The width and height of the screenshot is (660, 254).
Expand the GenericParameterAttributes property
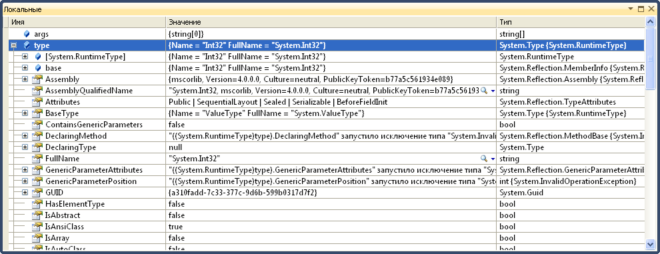[25, 170]
